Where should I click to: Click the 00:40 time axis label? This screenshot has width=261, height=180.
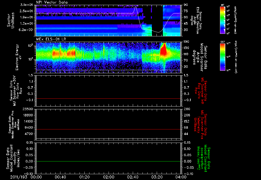60,177
